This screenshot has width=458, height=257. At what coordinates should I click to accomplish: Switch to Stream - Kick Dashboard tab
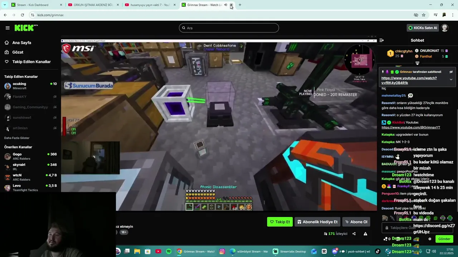click(x=36, y=5)
